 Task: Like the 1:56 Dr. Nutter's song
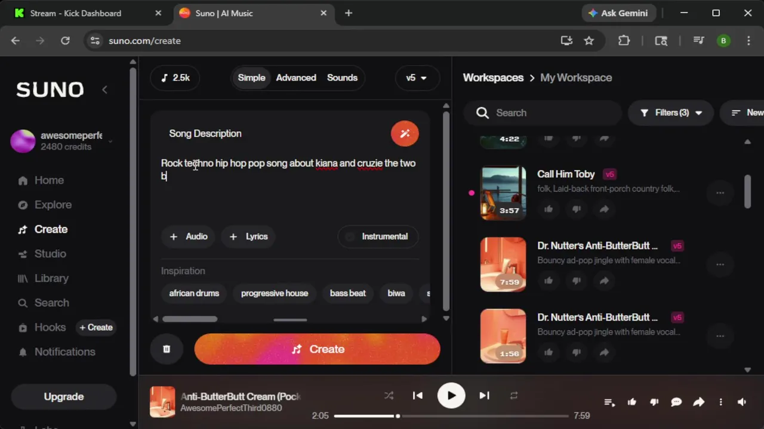coord(549,352)
